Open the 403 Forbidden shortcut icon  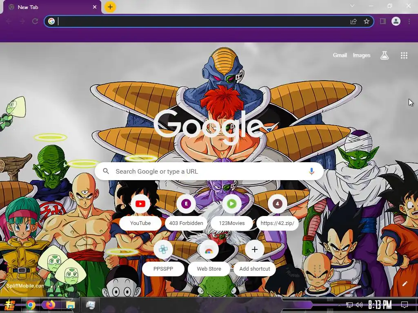click(x=186, y=204)
